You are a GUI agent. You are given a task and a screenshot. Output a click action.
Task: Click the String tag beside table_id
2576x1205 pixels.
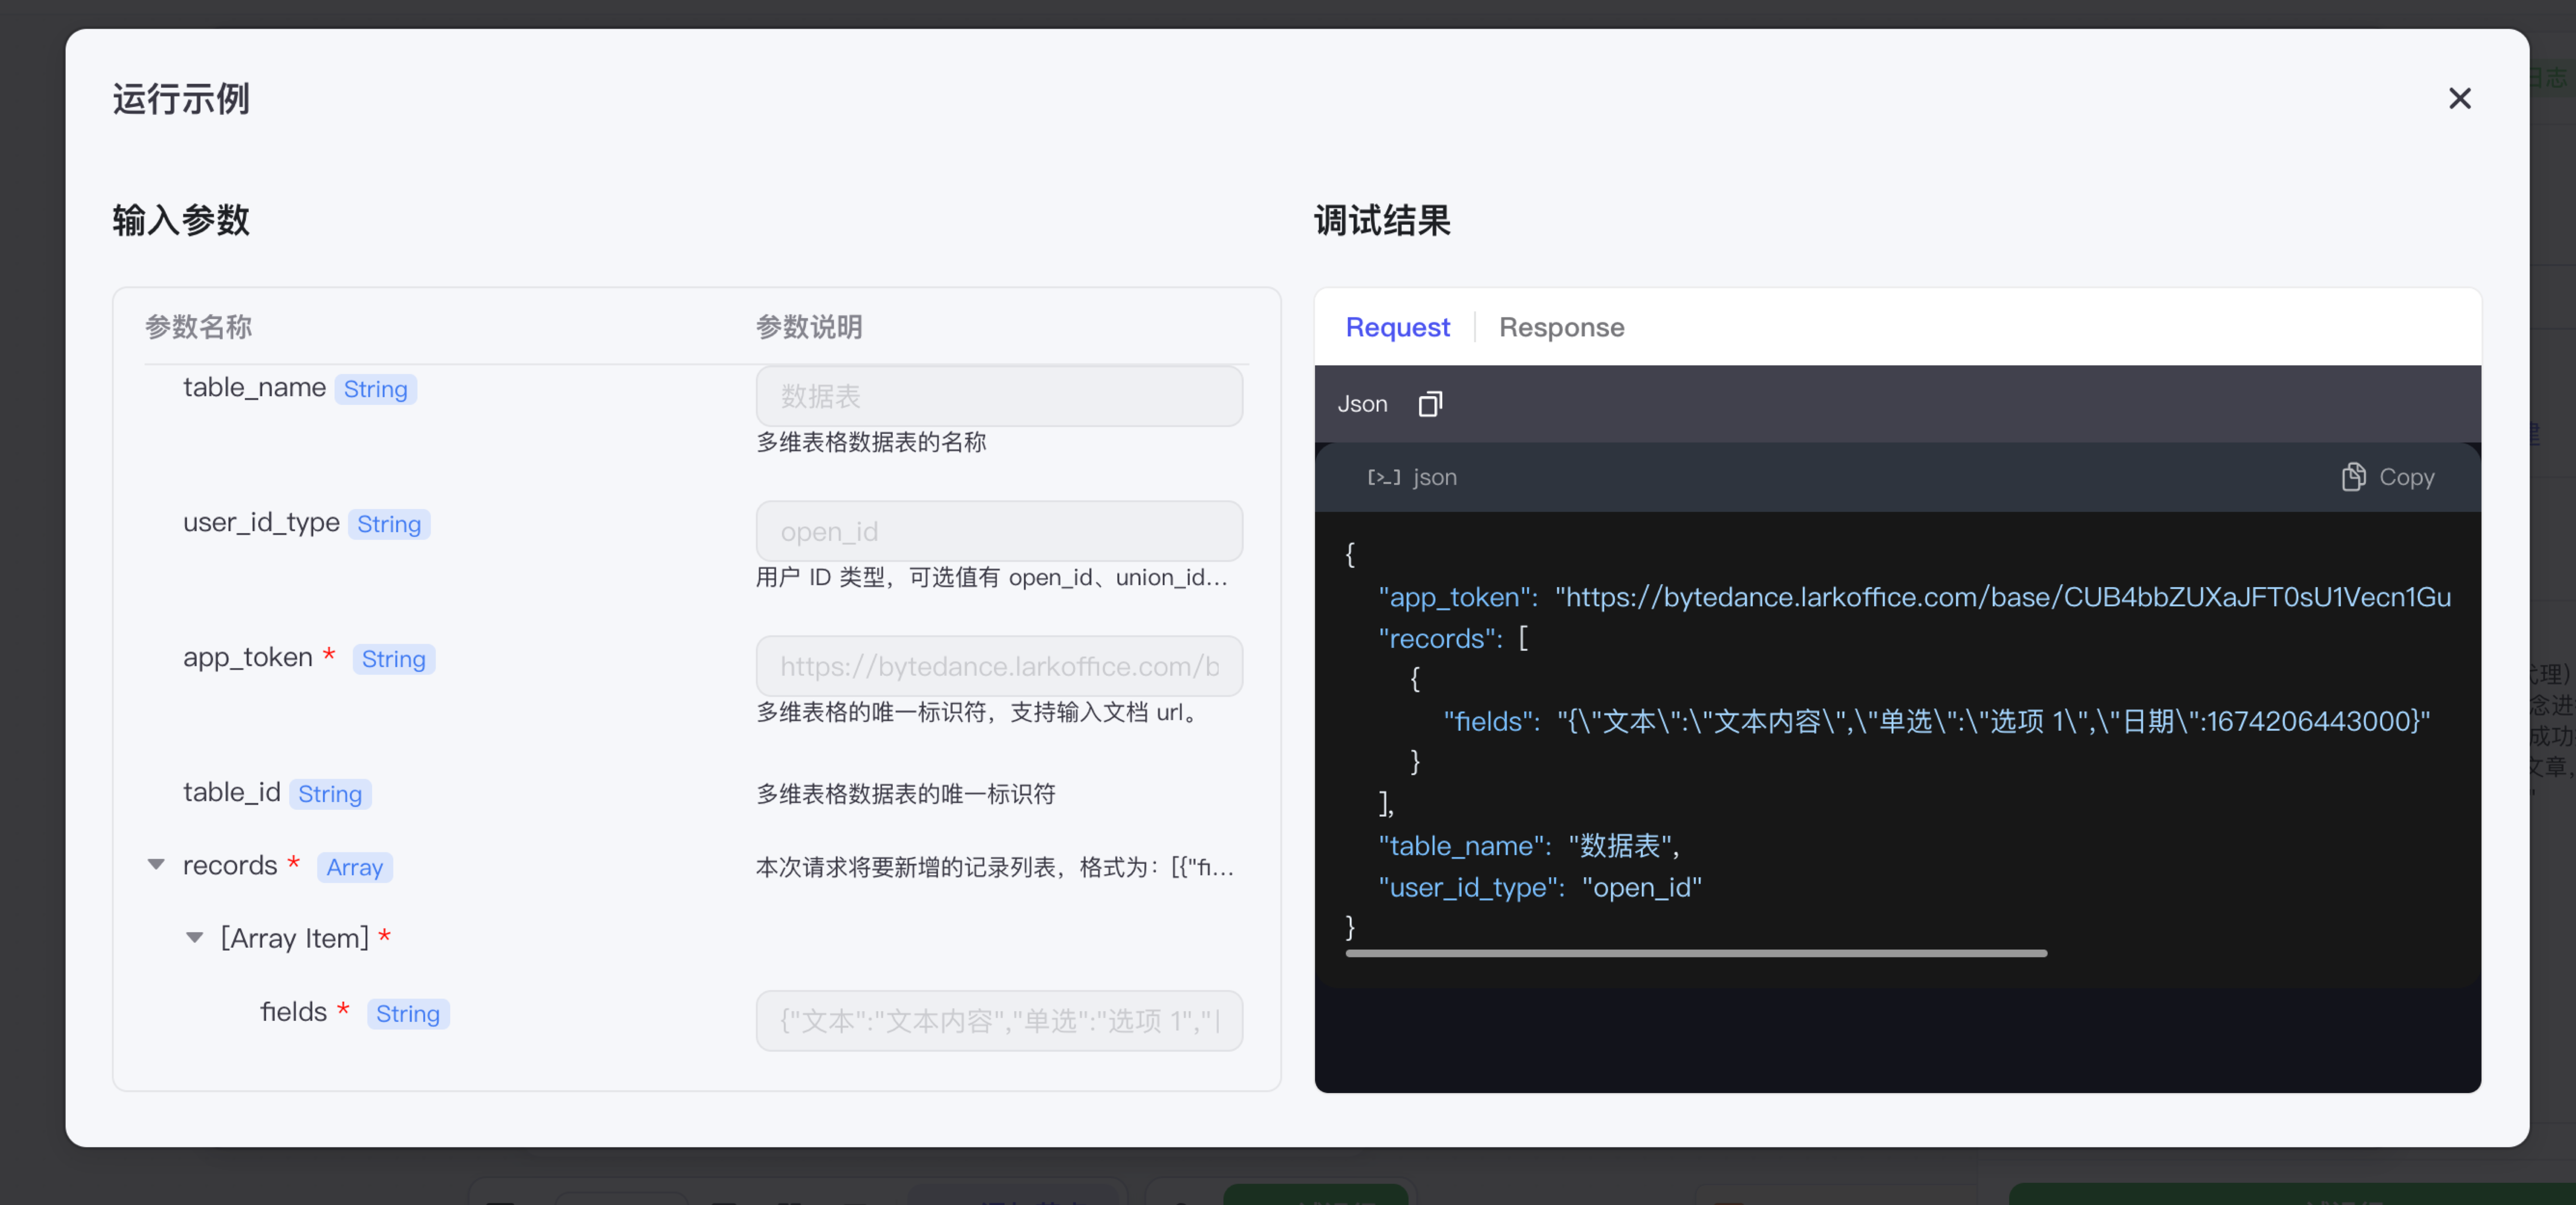click(330, 794)
